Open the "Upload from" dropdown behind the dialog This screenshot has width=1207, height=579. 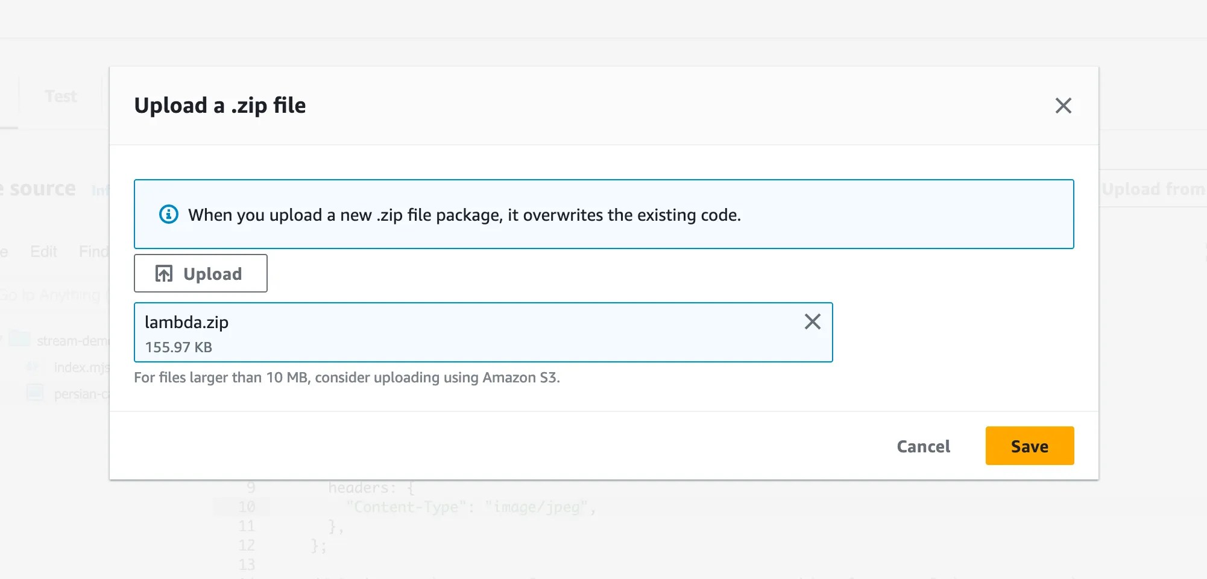click(x=1153, y=189)
